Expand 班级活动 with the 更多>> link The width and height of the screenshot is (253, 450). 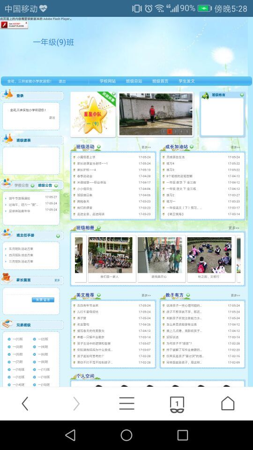146,147
